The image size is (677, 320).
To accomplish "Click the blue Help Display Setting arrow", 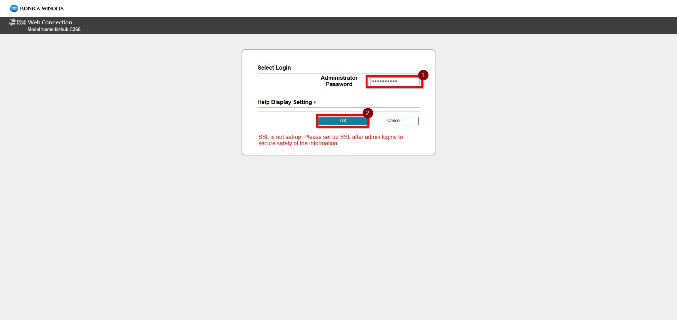I will (x=315, y=102).
